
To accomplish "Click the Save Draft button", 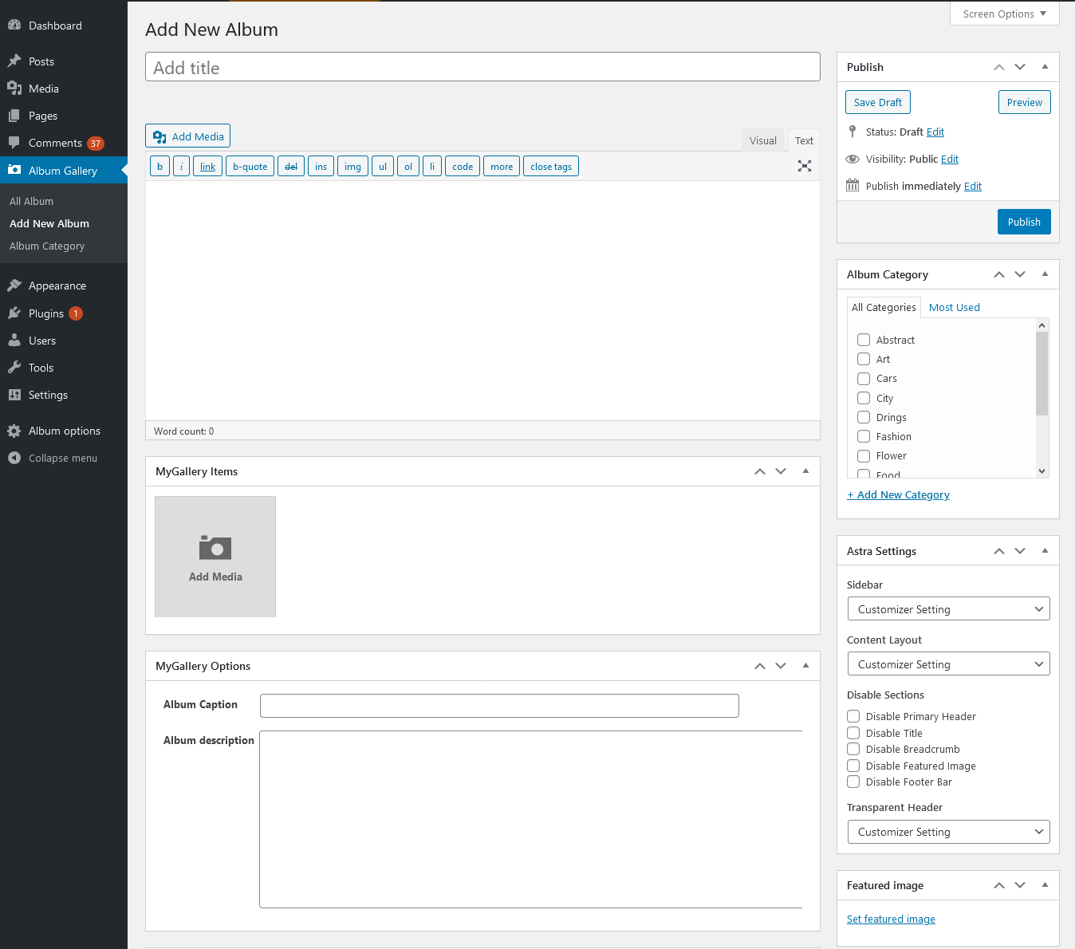I will (878, 102).
